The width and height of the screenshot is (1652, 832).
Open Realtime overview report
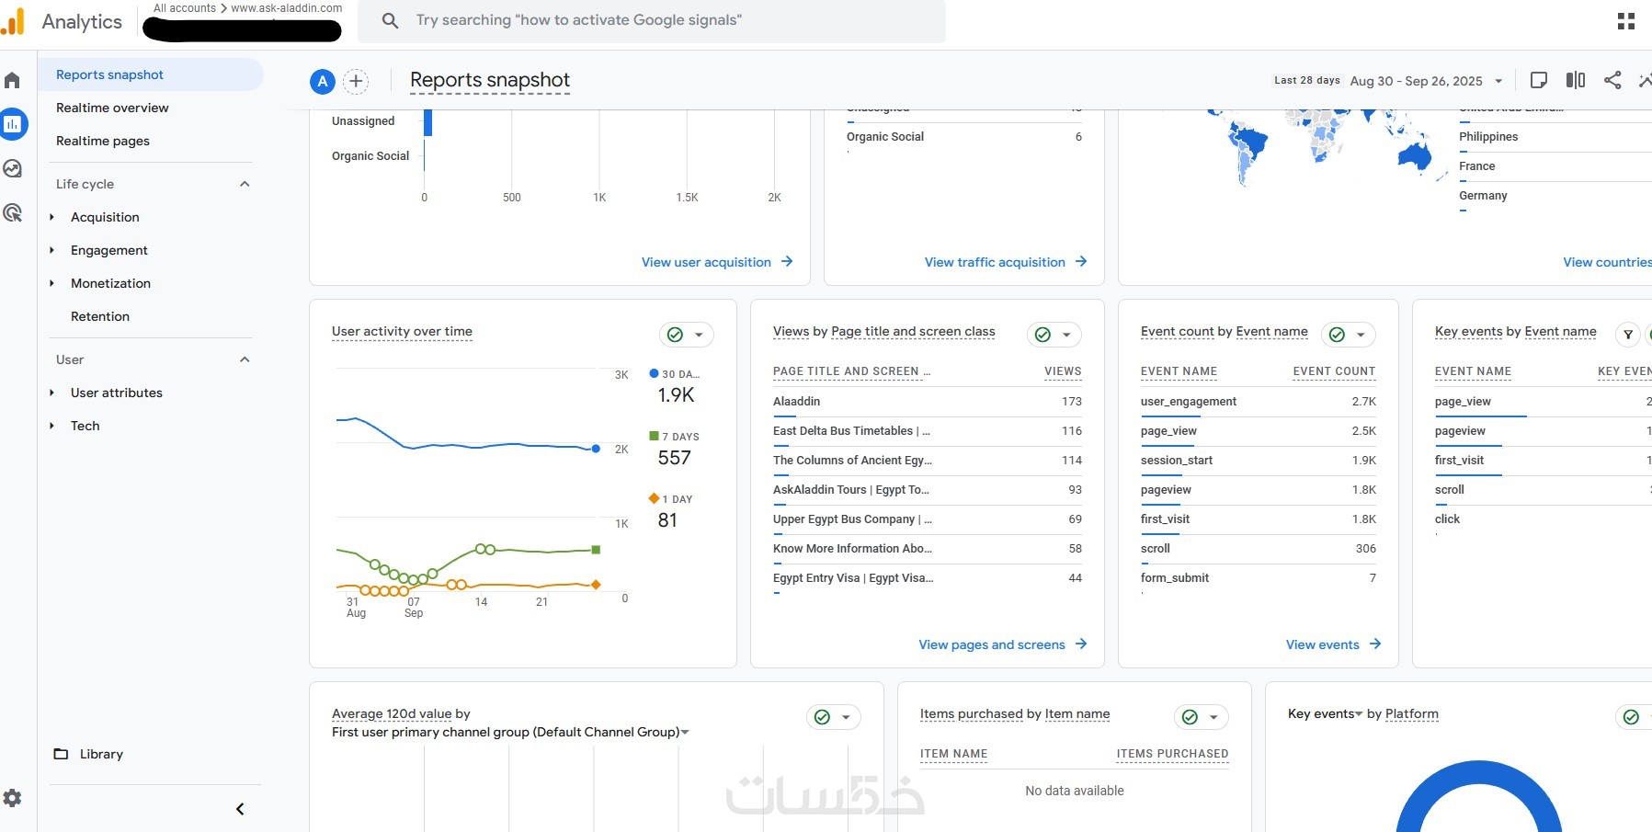pos(112,108)
